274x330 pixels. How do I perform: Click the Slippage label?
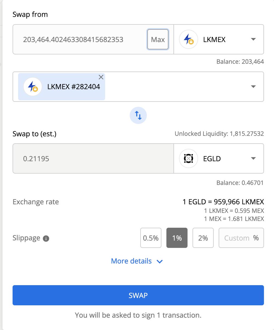coord(26,238)
